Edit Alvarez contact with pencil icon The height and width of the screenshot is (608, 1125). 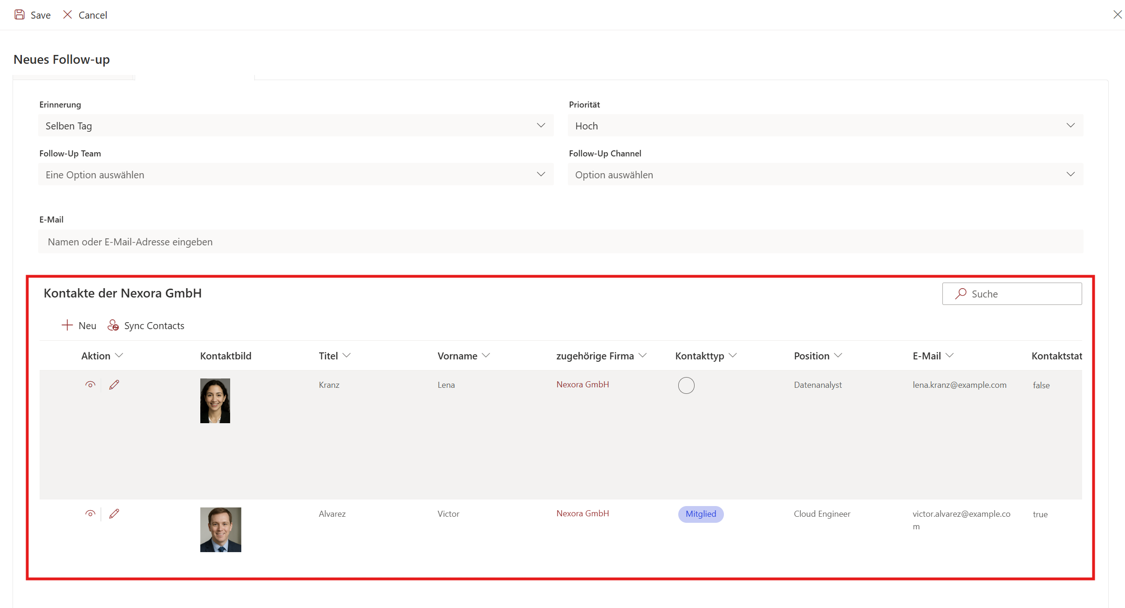click(x=114, y=513)
